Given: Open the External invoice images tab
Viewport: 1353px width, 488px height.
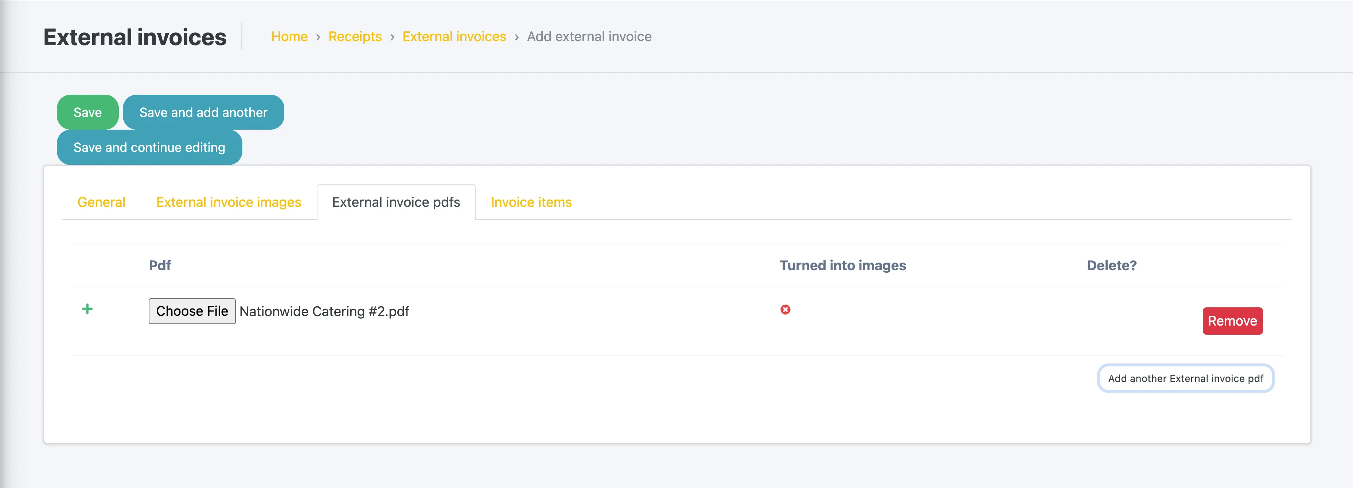Looking at the screenshot, I should pos(229,202).
